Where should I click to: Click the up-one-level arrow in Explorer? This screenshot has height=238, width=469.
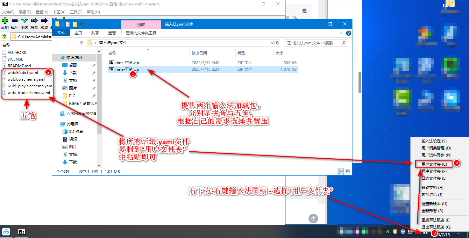point(82,43)
